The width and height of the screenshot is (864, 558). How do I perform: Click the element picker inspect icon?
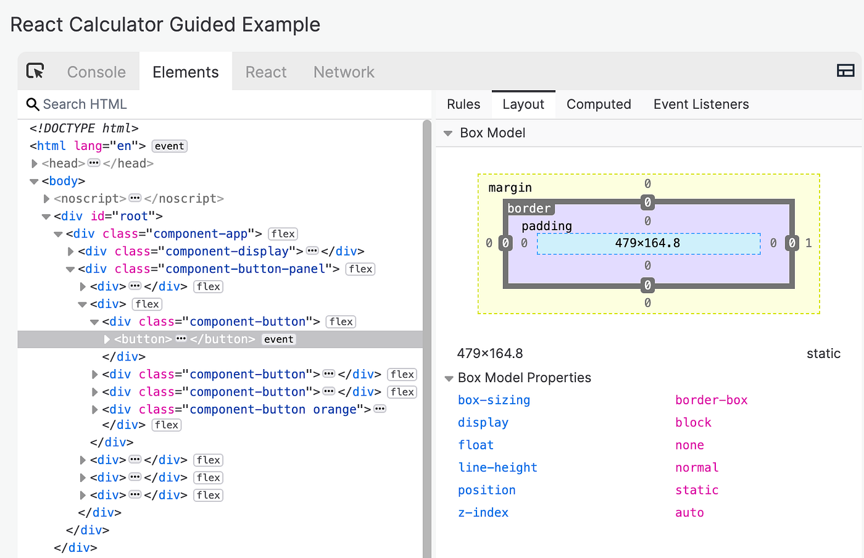pyautogui.click(x=36, y=72)
